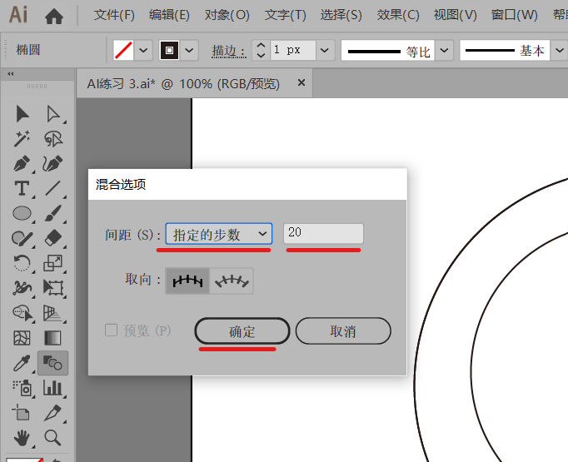Open the stroke weight dropdown

(325, 50)
